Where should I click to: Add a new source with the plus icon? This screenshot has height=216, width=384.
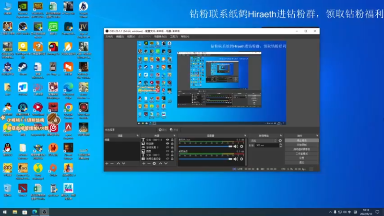coord(144,163)
